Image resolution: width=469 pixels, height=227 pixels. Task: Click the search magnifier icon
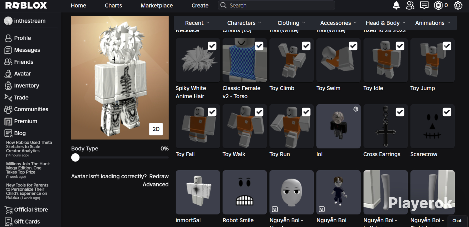tap(223, 5)
